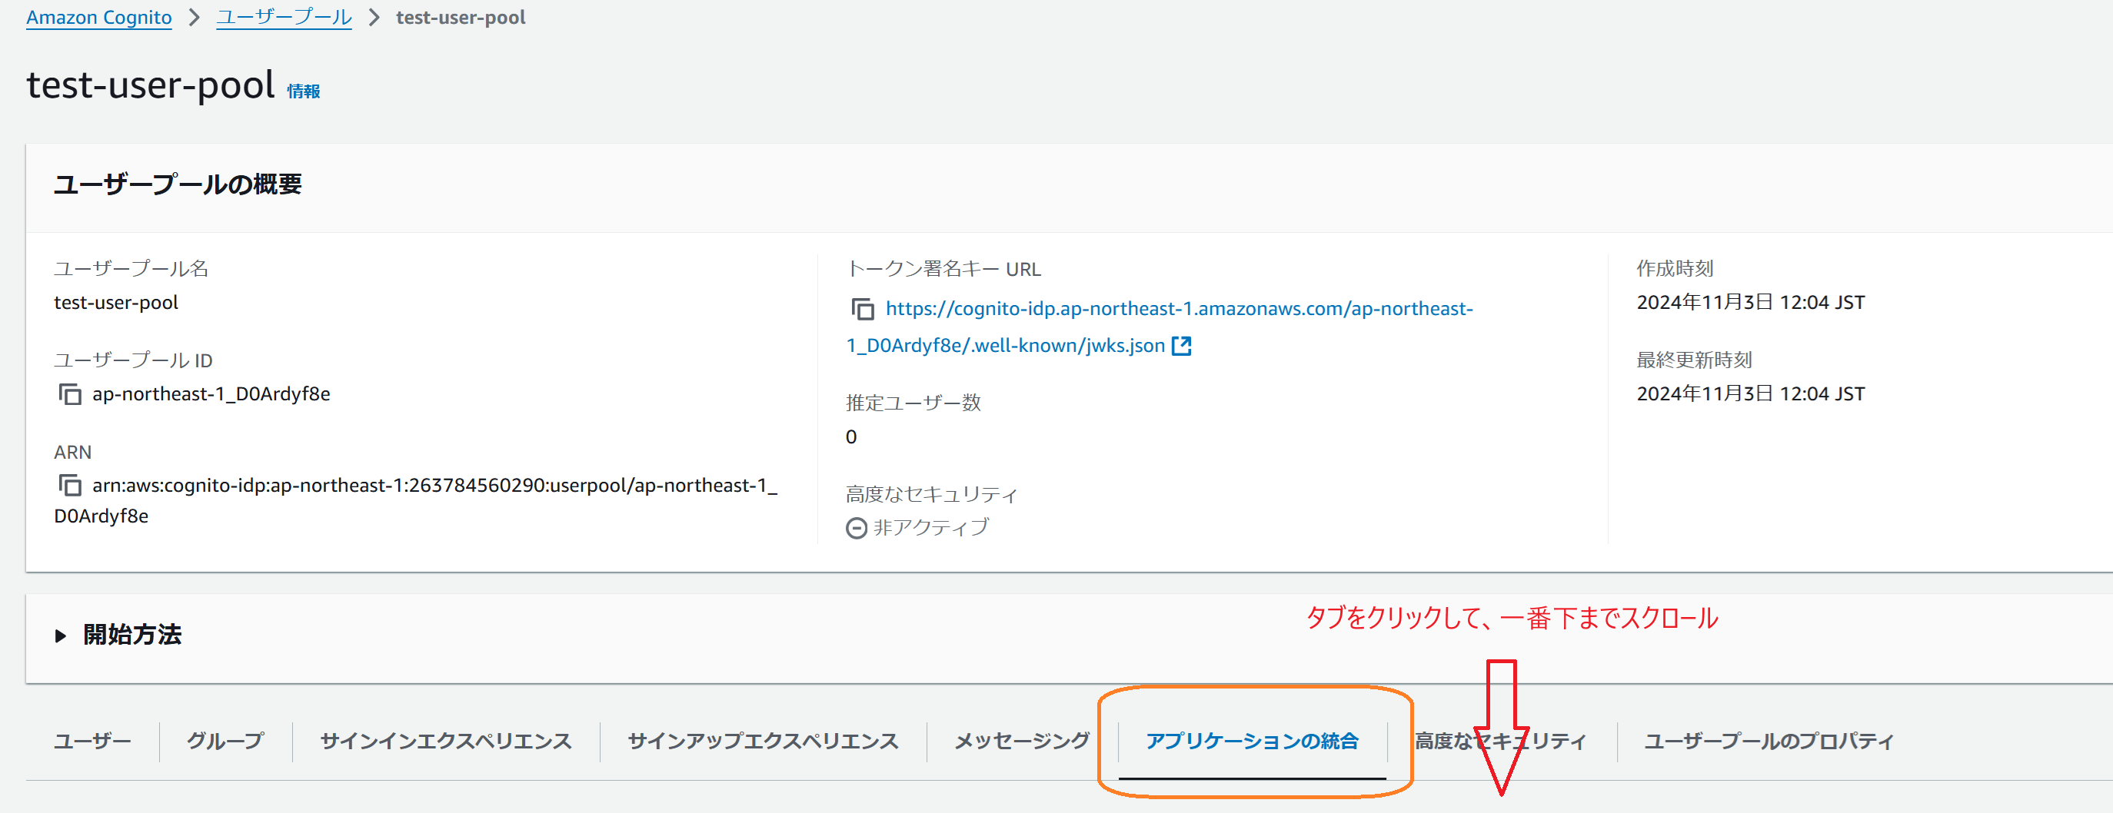
Task: Open jwks.json via the external link icon
Action: pos(1181,345)
